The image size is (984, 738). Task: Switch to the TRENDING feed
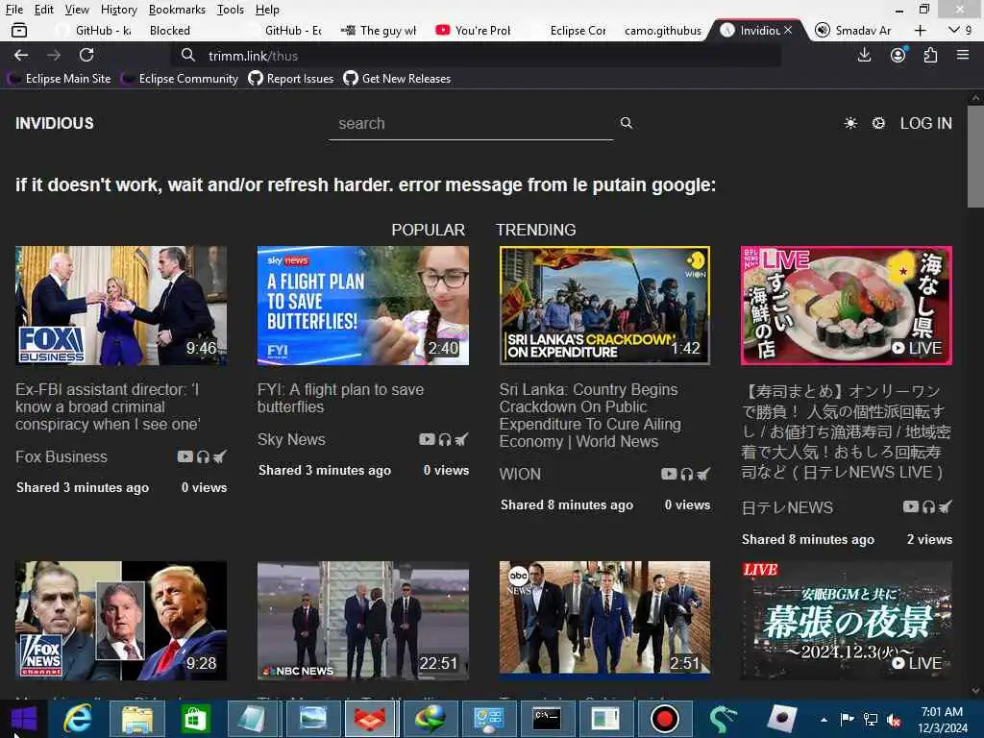click(536, 230)
